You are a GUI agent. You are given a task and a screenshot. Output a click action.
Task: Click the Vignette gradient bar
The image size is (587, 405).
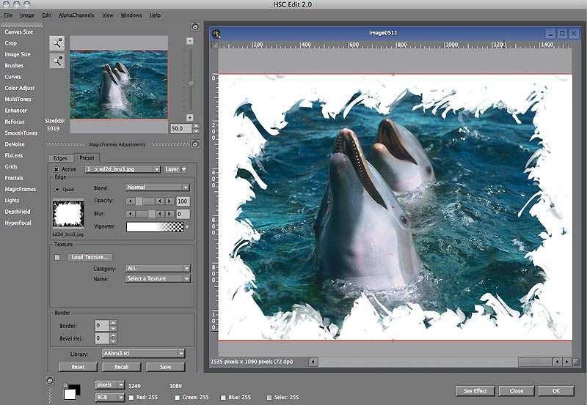(156, 227)
